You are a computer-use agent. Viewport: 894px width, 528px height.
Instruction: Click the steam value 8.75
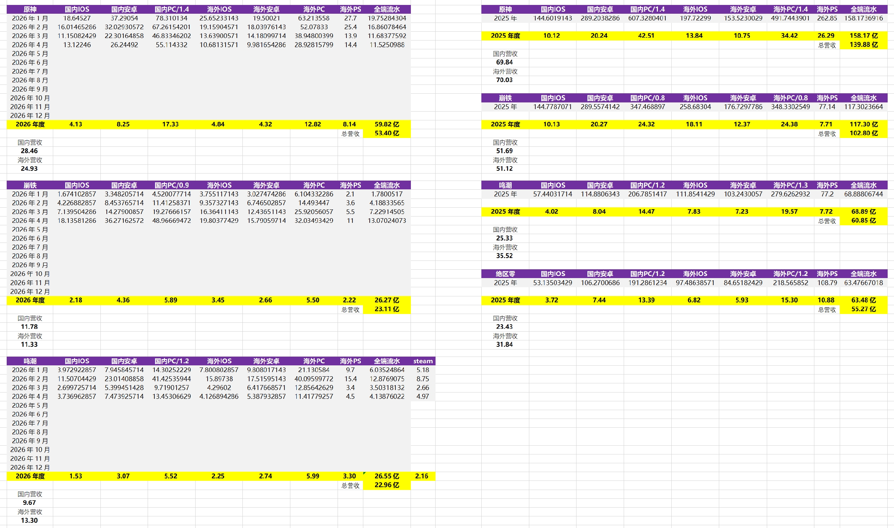[x=423, y=379]
